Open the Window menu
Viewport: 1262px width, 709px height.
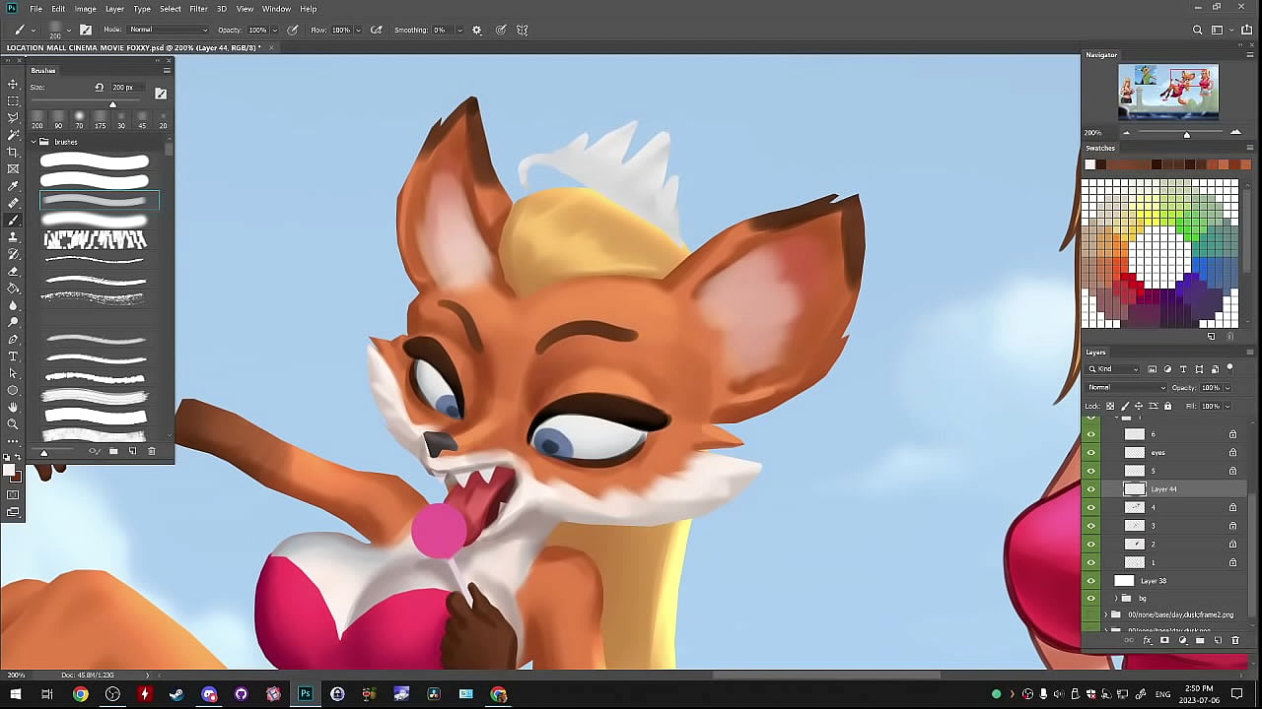click(x=276, y=9)
